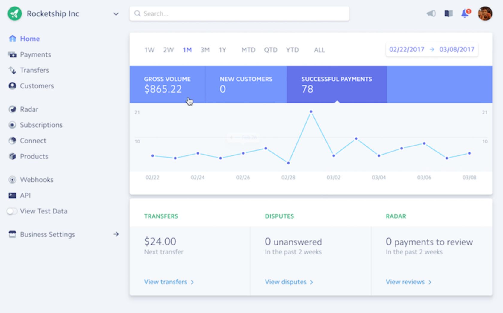
Task: Expand Business Settings with the arrow
Action: tap(116, 234)
